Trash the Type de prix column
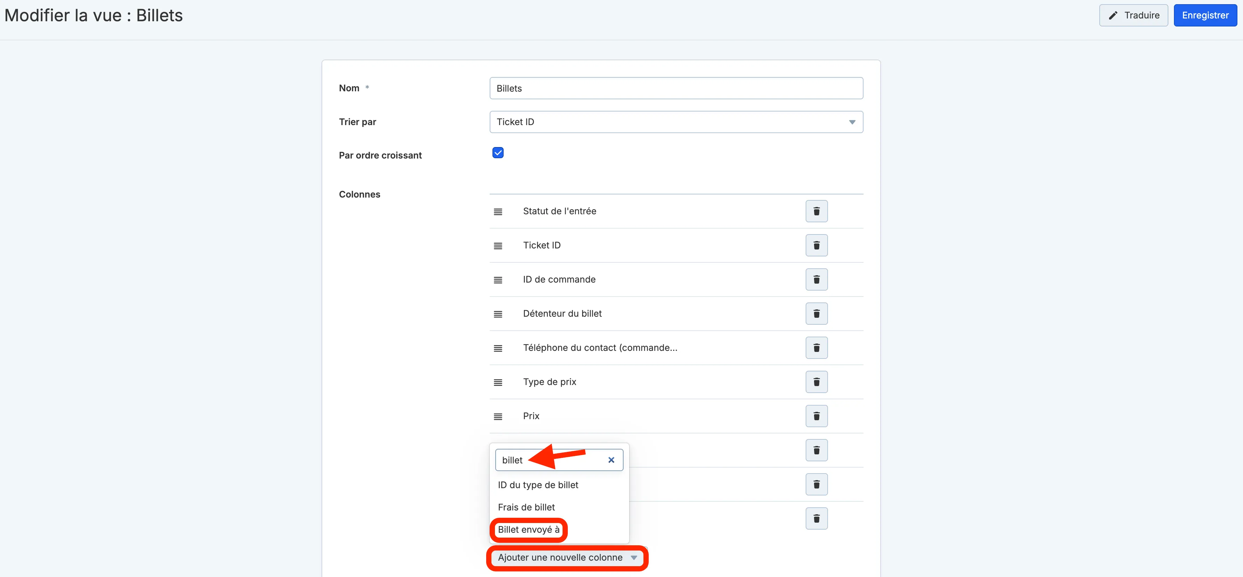Screen dimensions: 1243x577 [816, 382]
